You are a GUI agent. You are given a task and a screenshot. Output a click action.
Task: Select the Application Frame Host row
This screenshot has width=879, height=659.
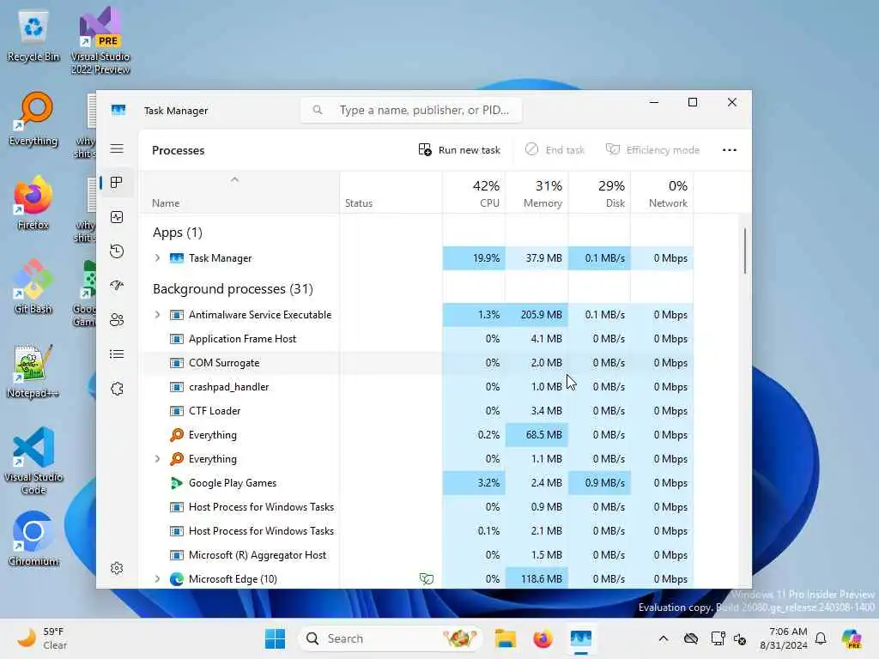tap(416, 338)
